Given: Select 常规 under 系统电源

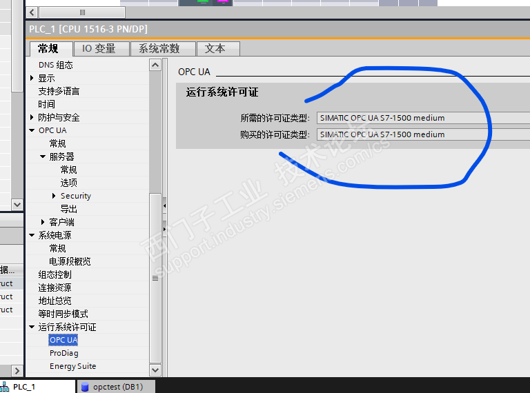Looking at the screenshot, I should click(x=57, y=248).
